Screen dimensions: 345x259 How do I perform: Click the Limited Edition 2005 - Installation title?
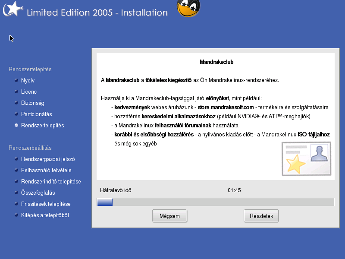coord(97,13)
